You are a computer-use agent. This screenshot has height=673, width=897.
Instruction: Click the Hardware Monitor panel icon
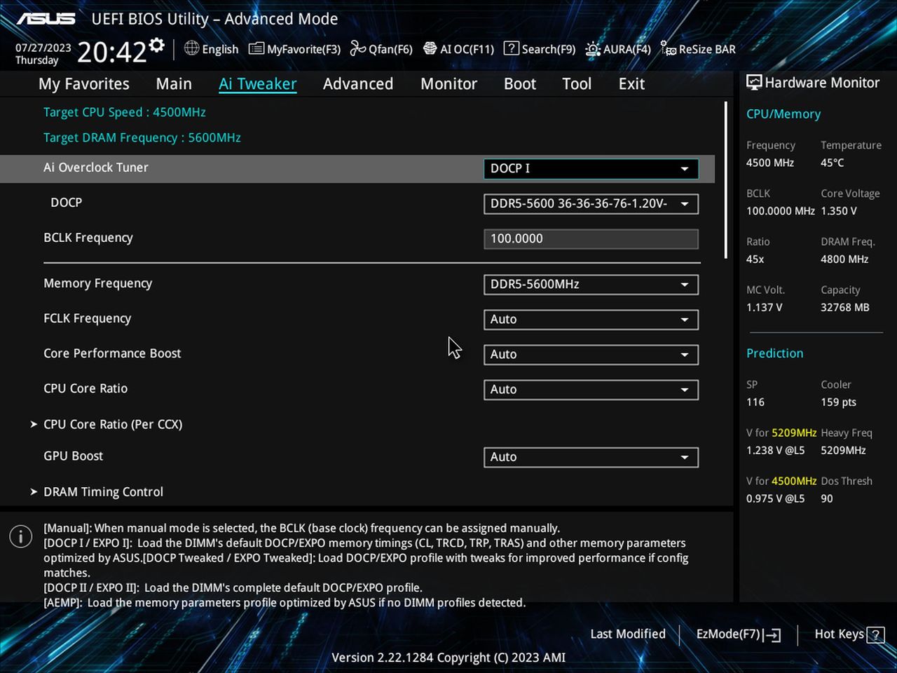(x=754, y=82)
